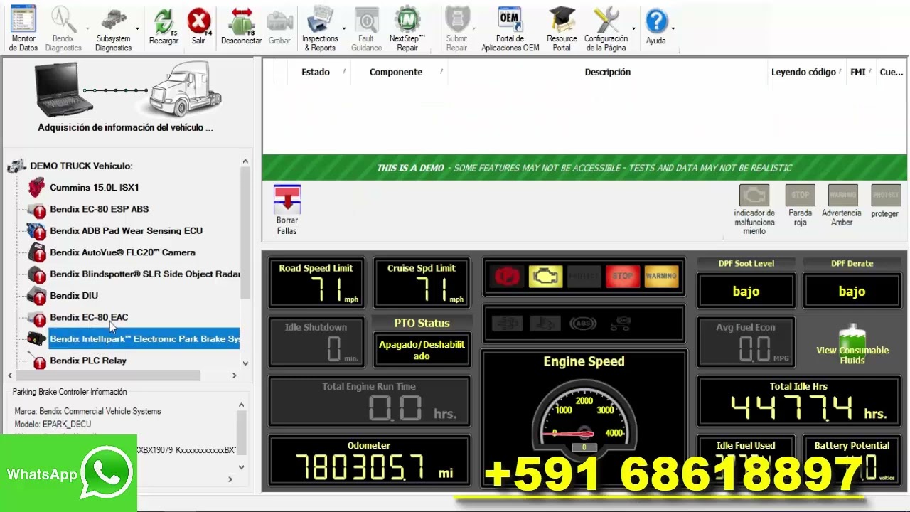Open Inspections & Reports
Image resolution: width=910 pixels, height=512 pixels.
[320, 28]
